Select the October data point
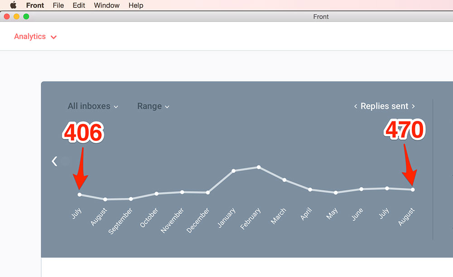The height and width of the screenshot is (277, 453). tap(157, 194)
